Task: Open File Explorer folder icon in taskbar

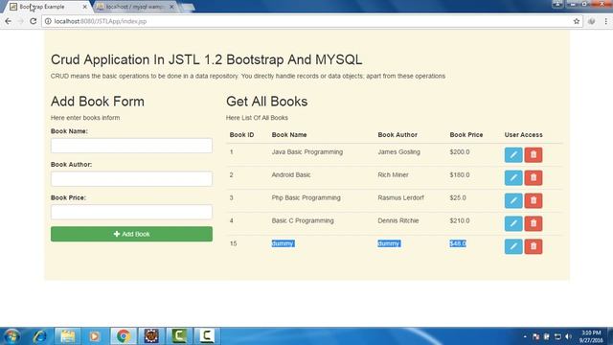Action: coord(68,336)
